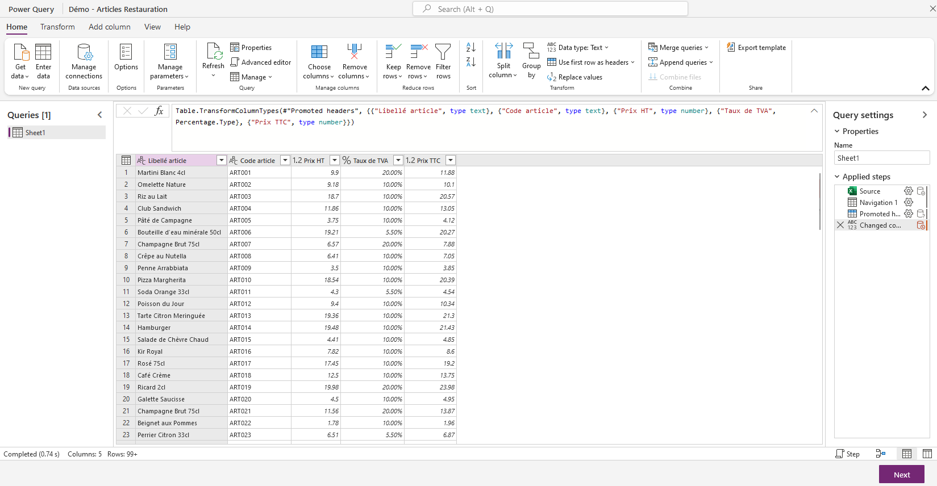
Task: Open query Properties from the ribbon
Action: 251,48
